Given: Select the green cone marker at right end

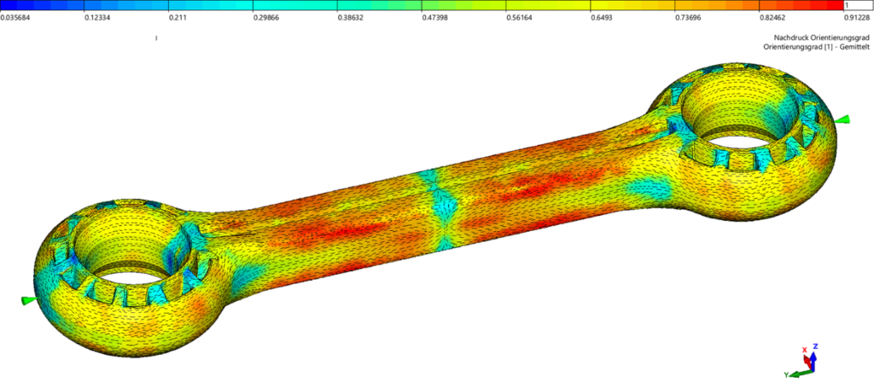Looking at the screenshot, I should (844, 119).
